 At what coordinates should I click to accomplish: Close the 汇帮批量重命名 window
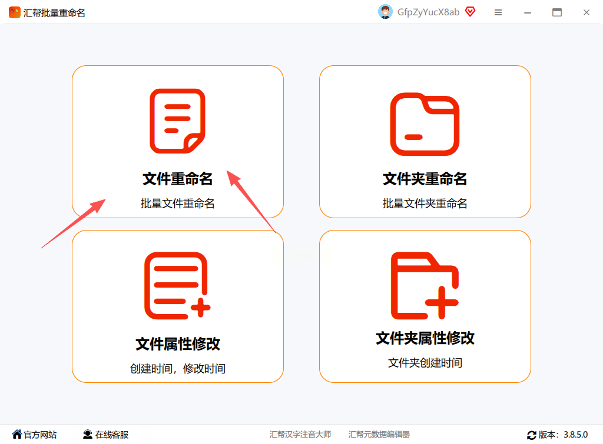tap(586, 12)
